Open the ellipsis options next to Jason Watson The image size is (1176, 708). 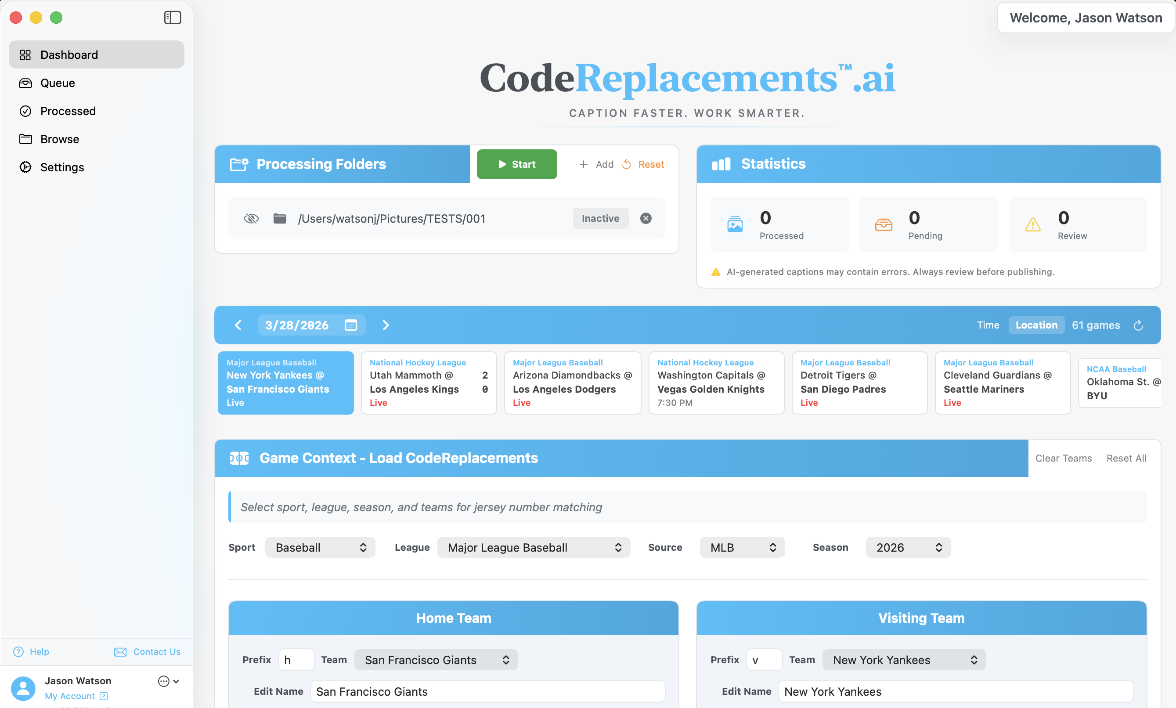click(x=164, y=681)
